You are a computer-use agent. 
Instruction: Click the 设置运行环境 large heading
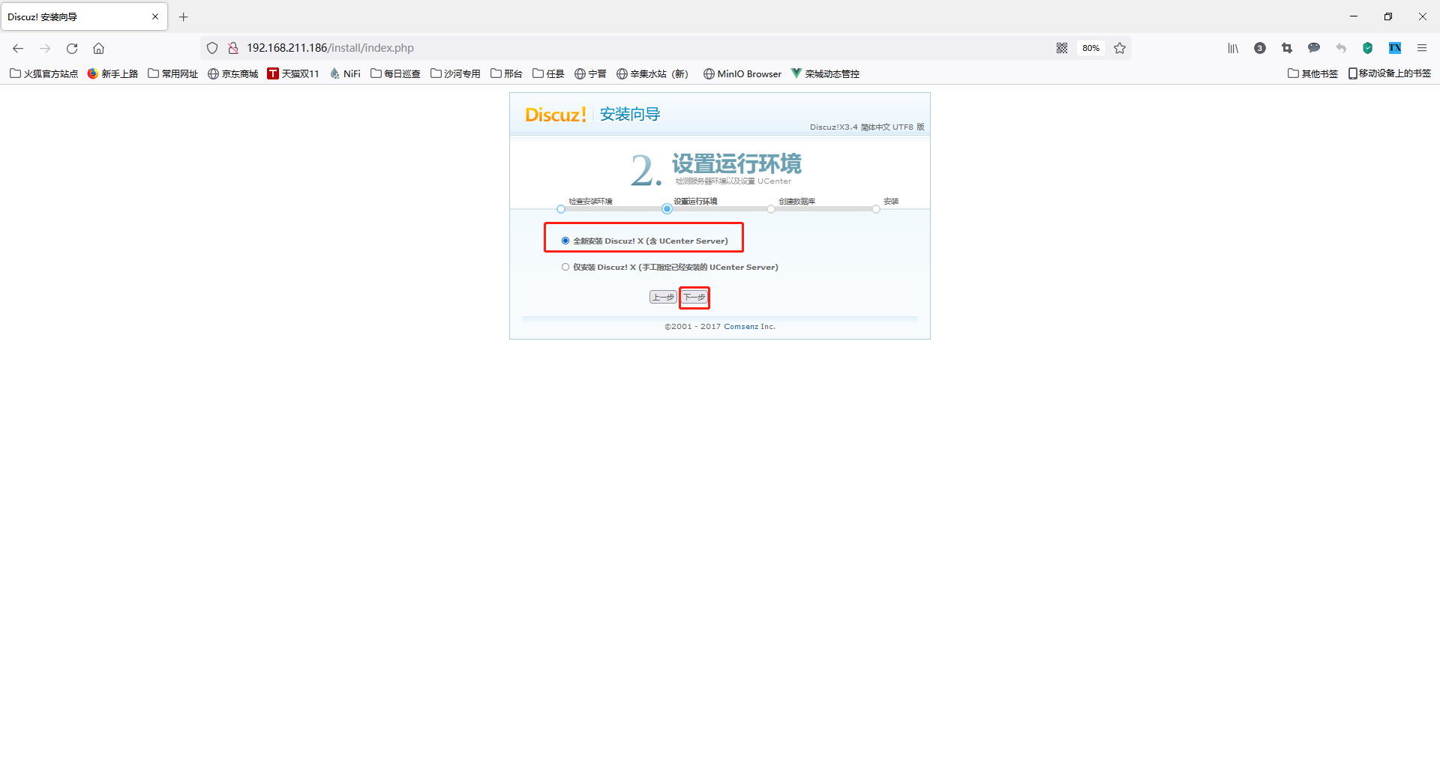[x=736, y=163]
